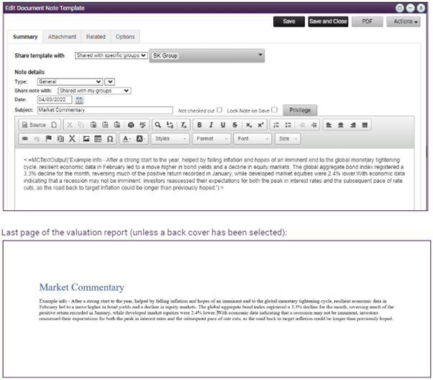Viewport: 433px width, 380px height.
Task: Enable 'Lock Note on Save' checkbox
Action: [x=275, y=110]
